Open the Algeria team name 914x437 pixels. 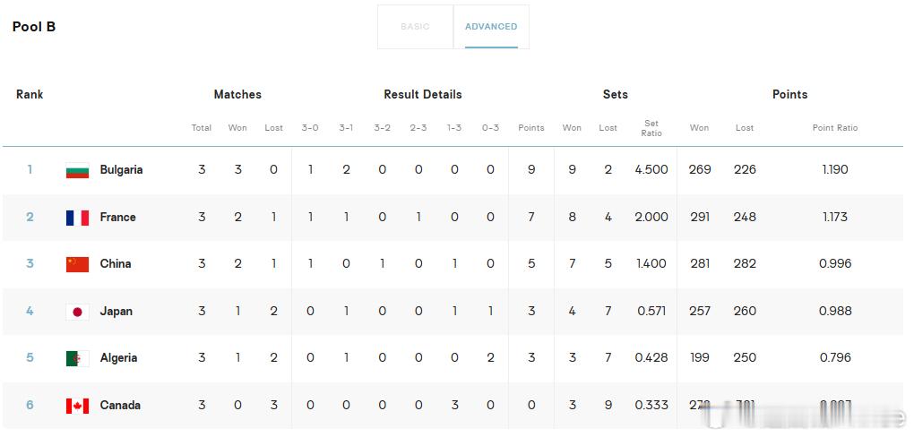[x=118, y=358]
